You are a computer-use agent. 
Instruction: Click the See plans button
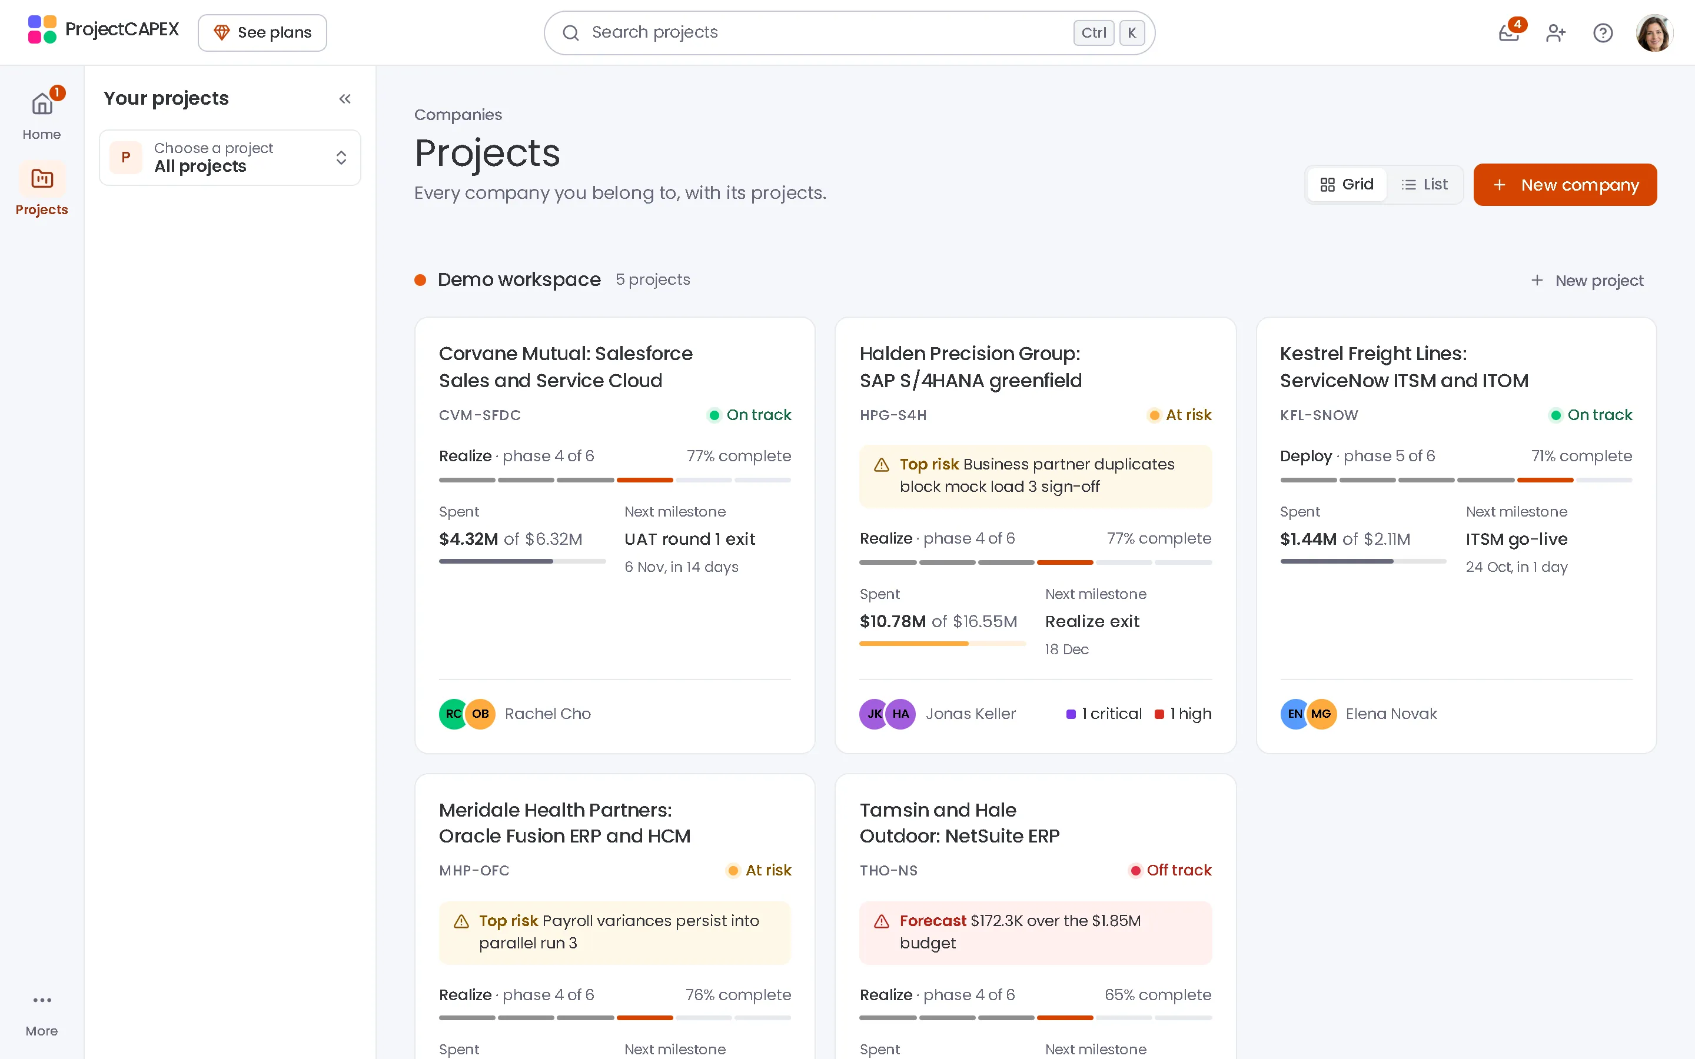pos(262,33)
